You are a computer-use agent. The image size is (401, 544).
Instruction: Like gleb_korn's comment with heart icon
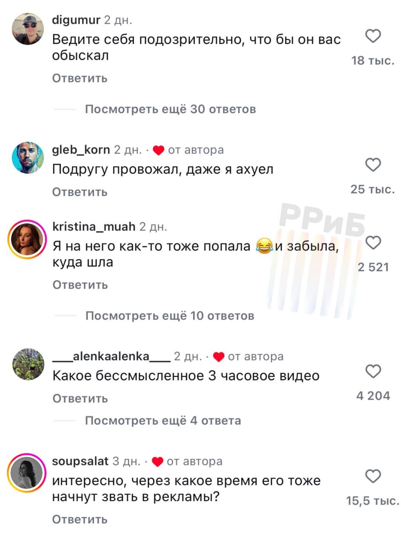click(373, 164)
